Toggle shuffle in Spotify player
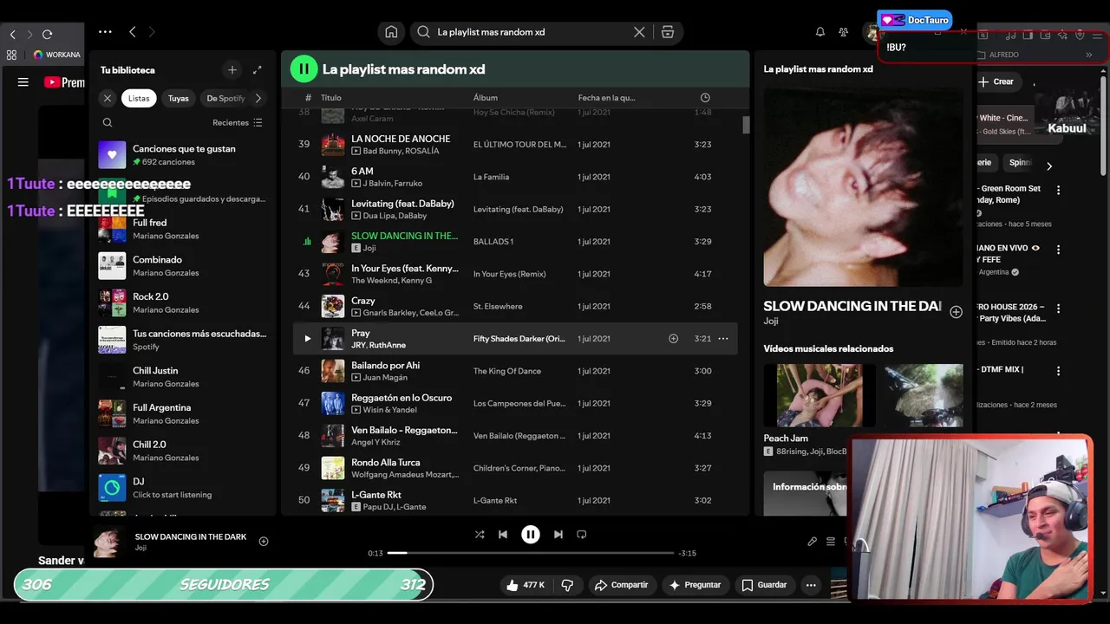This screenshot has width=1110, height=624. tap(480, 535)
